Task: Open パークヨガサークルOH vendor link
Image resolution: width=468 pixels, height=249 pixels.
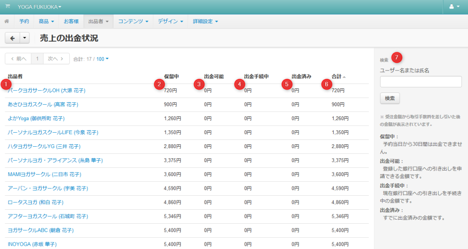Action: (46, 91)
